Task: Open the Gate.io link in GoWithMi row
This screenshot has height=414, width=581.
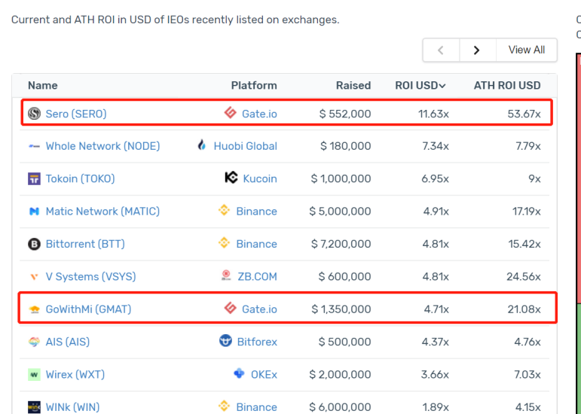Action: [259, 309]
